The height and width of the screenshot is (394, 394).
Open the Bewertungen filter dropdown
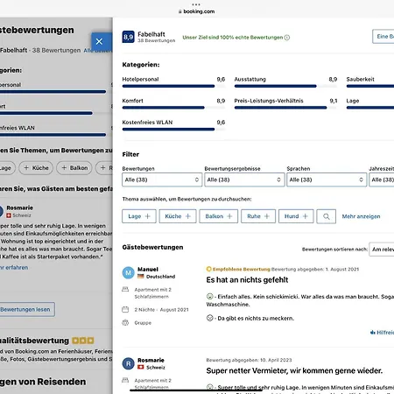pyautogui.click(x=162, y=179)
